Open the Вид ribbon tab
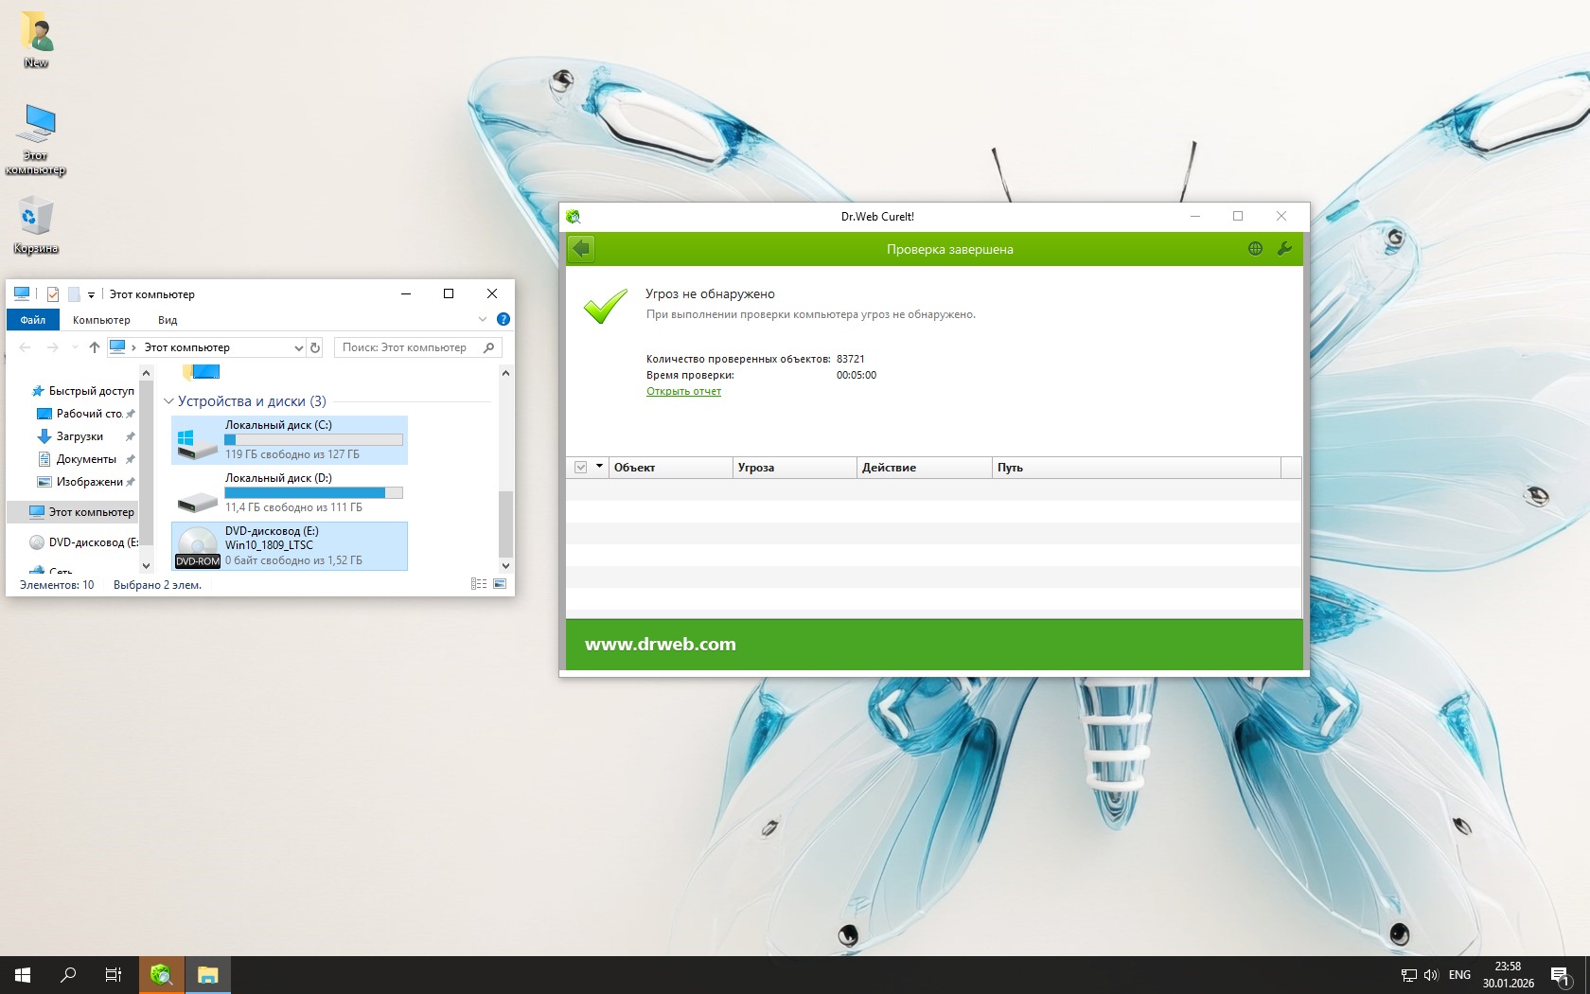Screen dimensions: 1590x994 click(x=168, y=320)
